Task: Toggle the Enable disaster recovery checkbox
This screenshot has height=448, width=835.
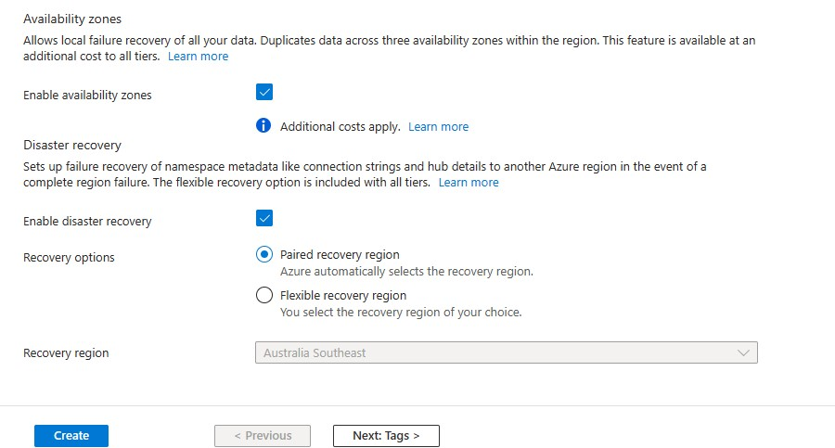Action: coord(264,218)
